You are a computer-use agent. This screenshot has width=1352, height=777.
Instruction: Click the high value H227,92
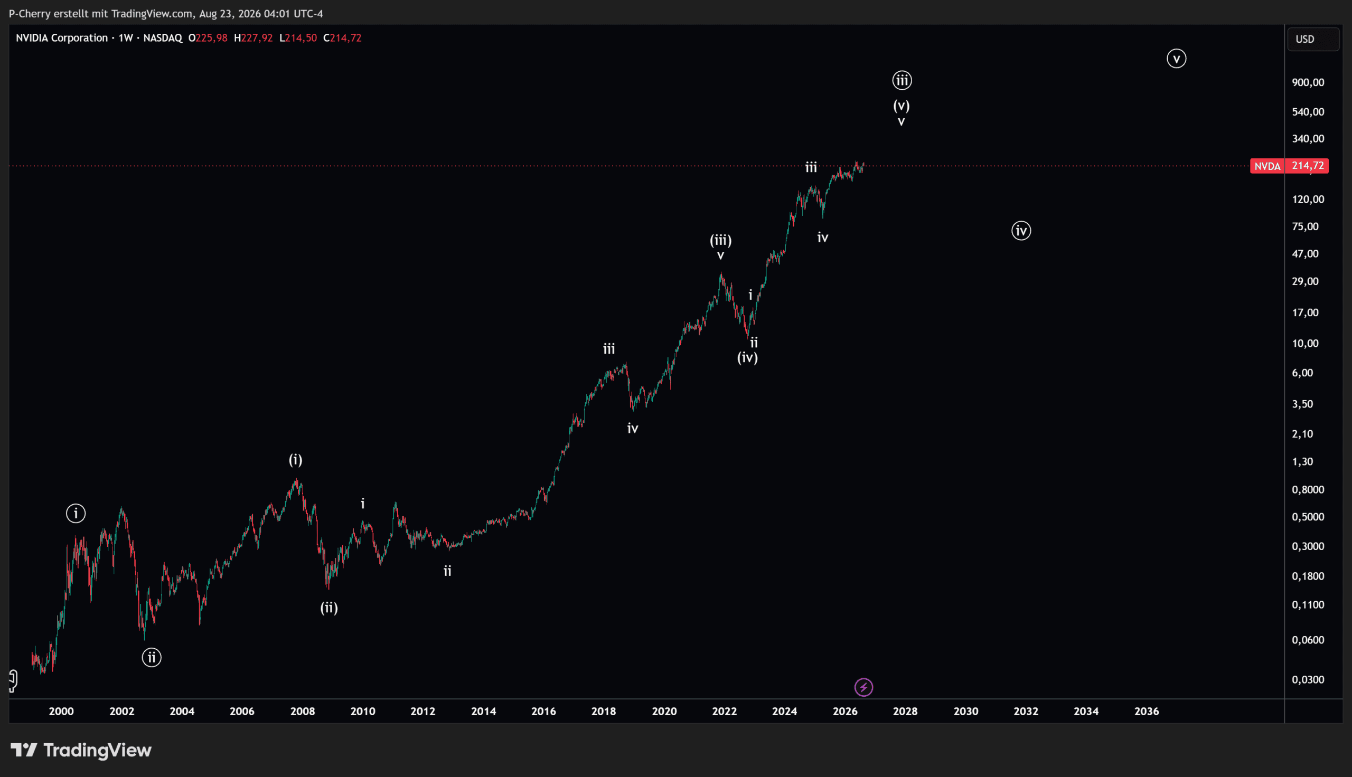point(253,38)
